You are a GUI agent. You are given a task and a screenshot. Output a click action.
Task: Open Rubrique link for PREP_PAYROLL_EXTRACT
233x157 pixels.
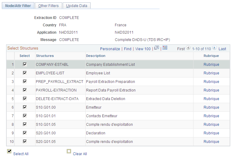211,82
